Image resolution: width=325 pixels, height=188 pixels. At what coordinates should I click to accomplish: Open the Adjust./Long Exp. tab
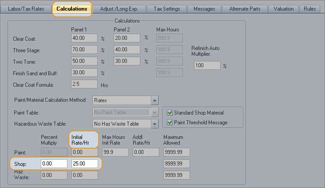pyautogui.click(x=119, y=9)
